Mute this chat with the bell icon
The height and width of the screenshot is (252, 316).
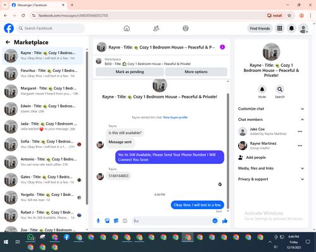[262, 89]
